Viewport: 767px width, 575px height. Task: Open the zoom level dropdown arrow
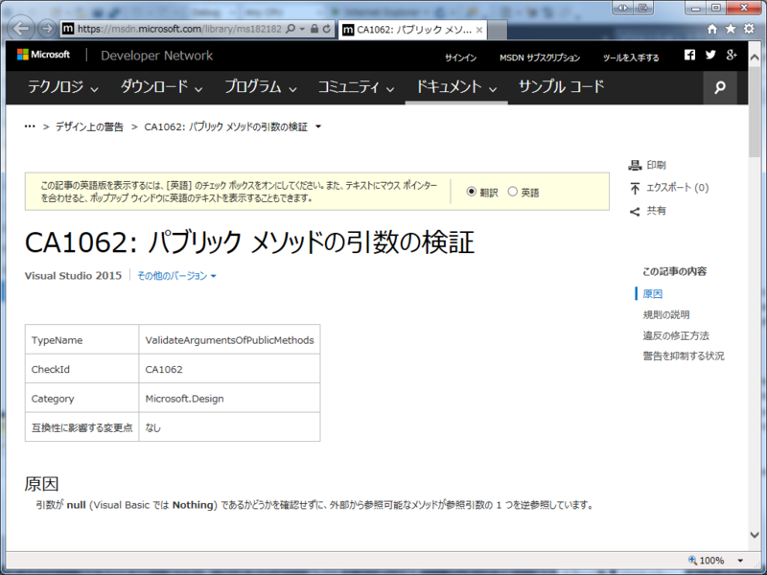click(x=740, y=561)
